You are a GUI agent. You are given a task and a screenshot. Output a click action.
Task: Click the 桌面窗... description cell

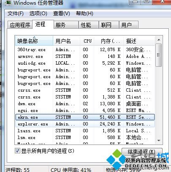(137, 104)
